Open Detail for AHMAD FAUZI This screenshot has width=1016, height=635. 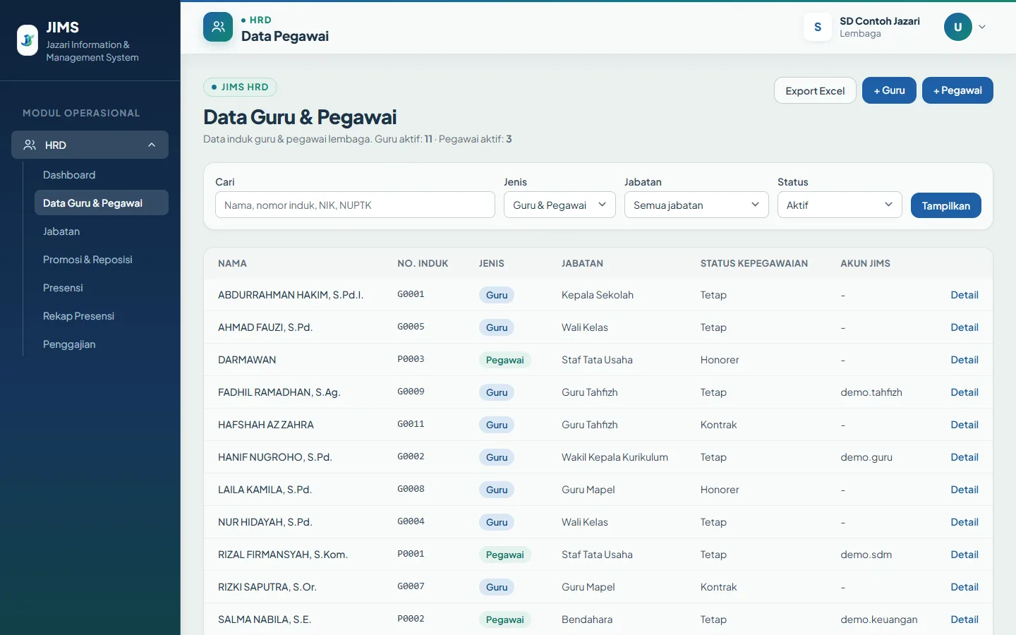pyautogui.click(x=964, y=327)
